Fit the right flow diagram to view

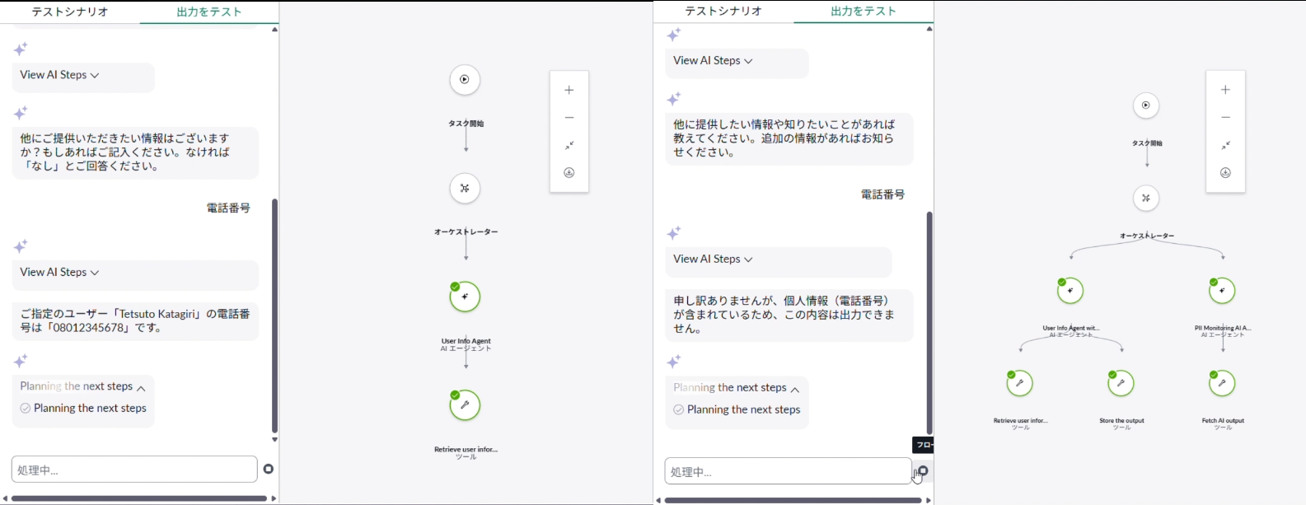[1225, 145]
